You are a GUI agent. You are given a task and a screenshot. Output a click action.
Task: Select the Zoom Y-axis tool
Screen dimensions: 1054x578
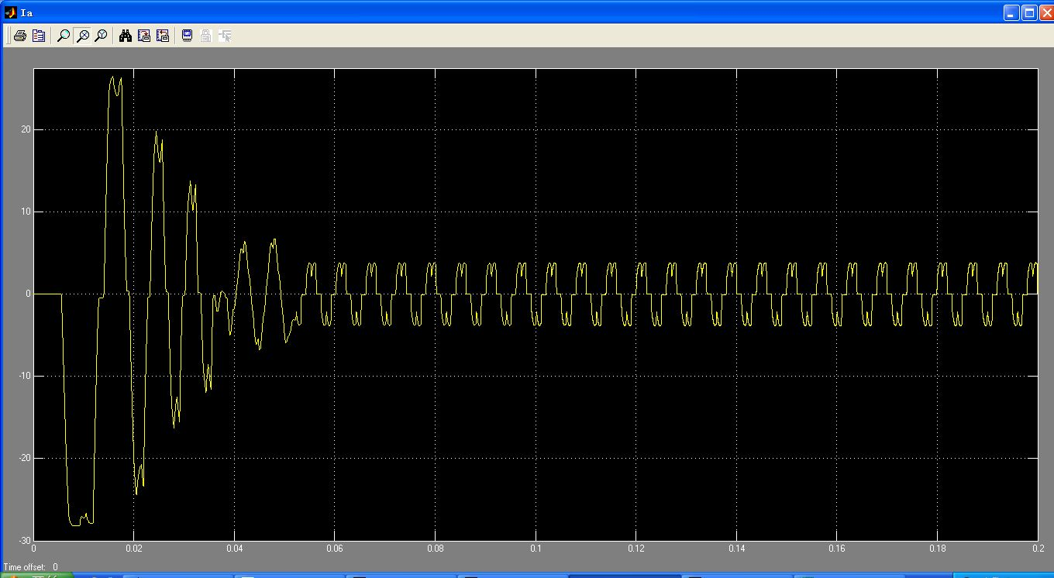pos(101,36)
